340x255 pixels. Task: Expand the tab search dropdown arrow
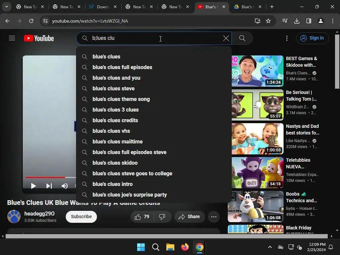pos(7,7)
